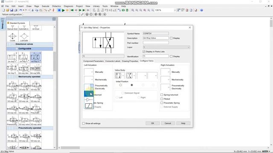
Task: Close the Properties dialog
Action: (190, 28)
